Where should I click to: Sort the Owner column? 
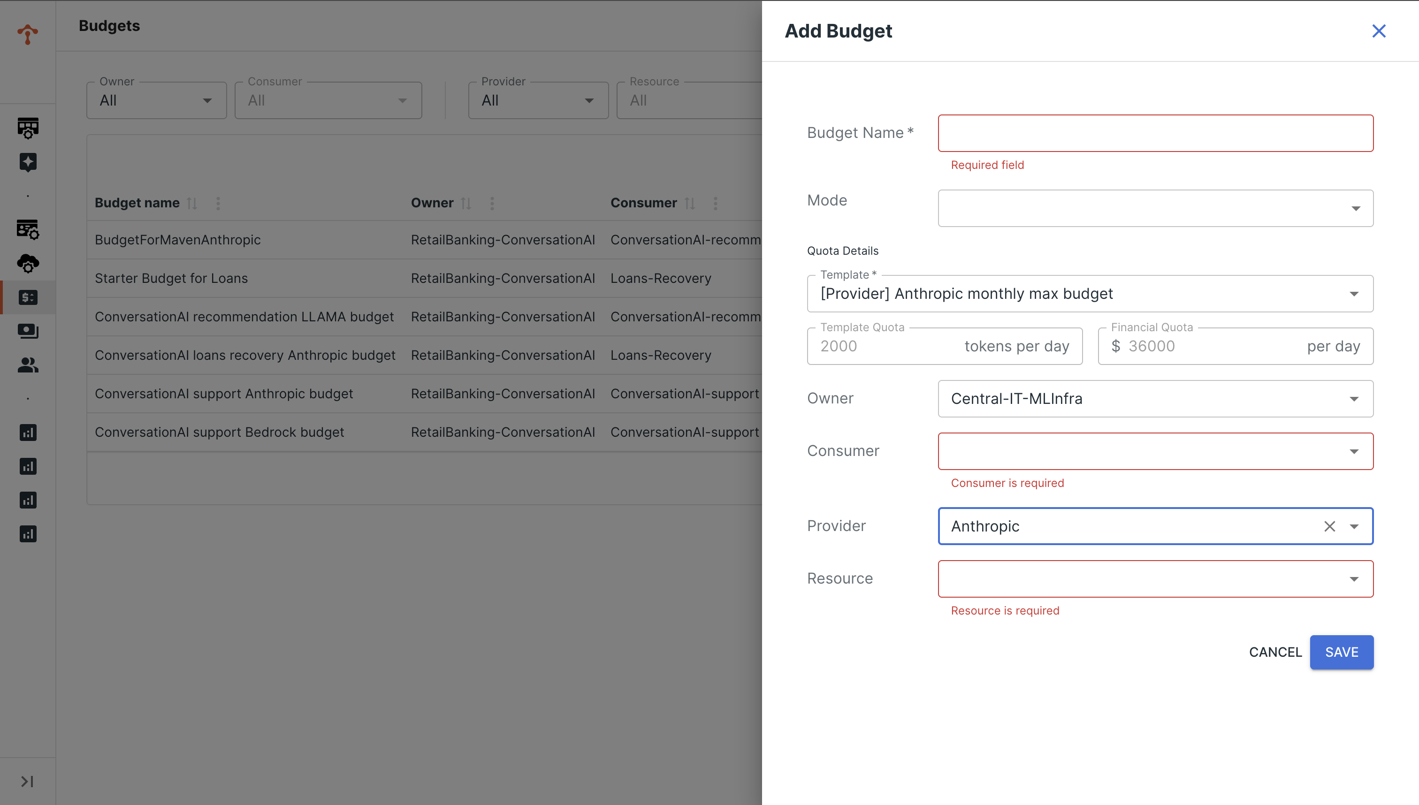(466, 203)
